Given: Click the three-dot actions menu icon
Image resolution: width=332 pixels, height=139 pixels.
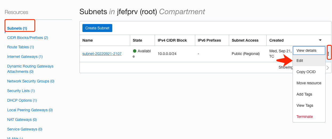Looking at the screenshot, I should (x=328, y=54).
